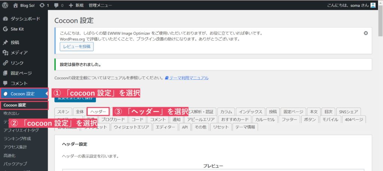This screenshot has height=171, width=383.
Task: Open the 吹き出し submenu item
Action: [x=11, y=113]
